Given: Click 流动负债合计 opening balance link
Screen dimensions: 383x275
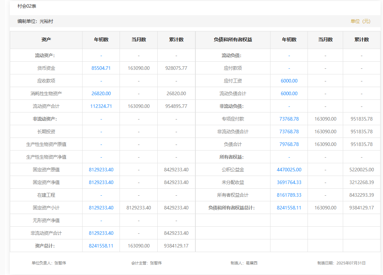Looking at the screenshot, I should [289, 93].
